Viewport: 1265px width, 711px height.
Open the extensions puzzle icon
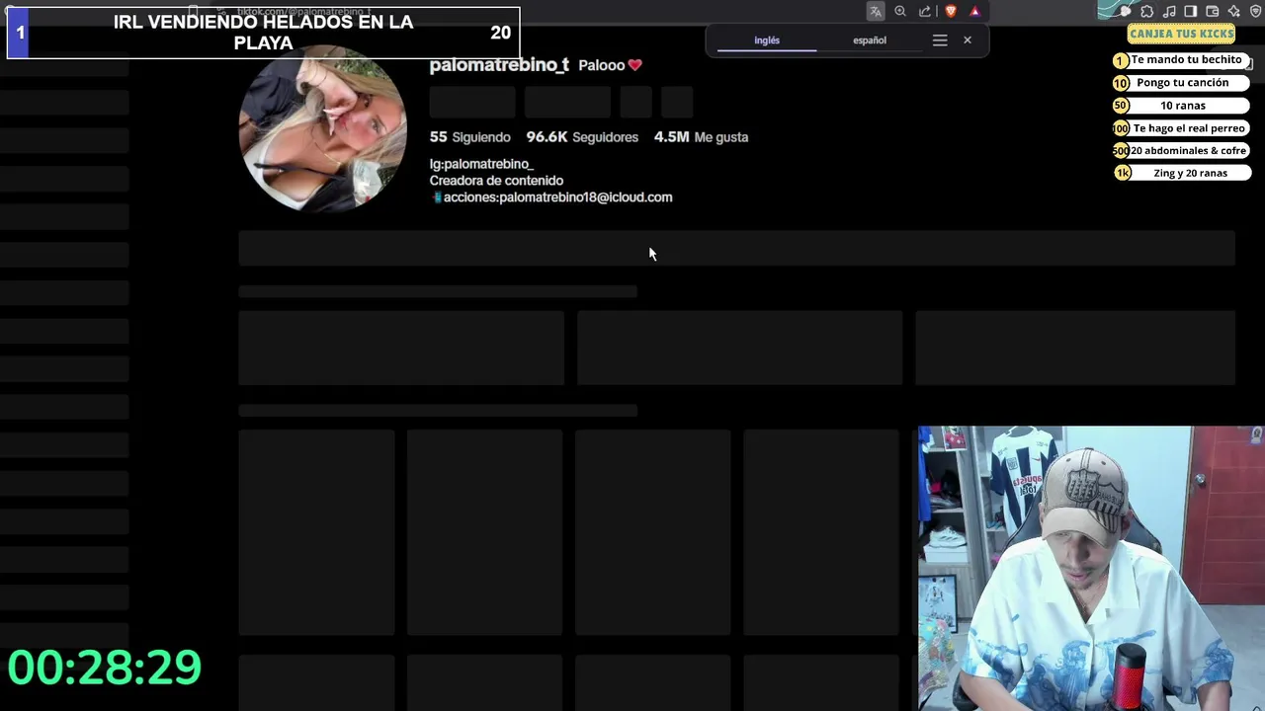(1147, 11)
